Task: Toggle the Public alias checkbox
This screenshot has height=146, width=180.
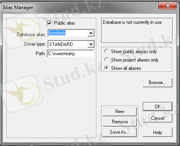Action: [x=49, y=23]
